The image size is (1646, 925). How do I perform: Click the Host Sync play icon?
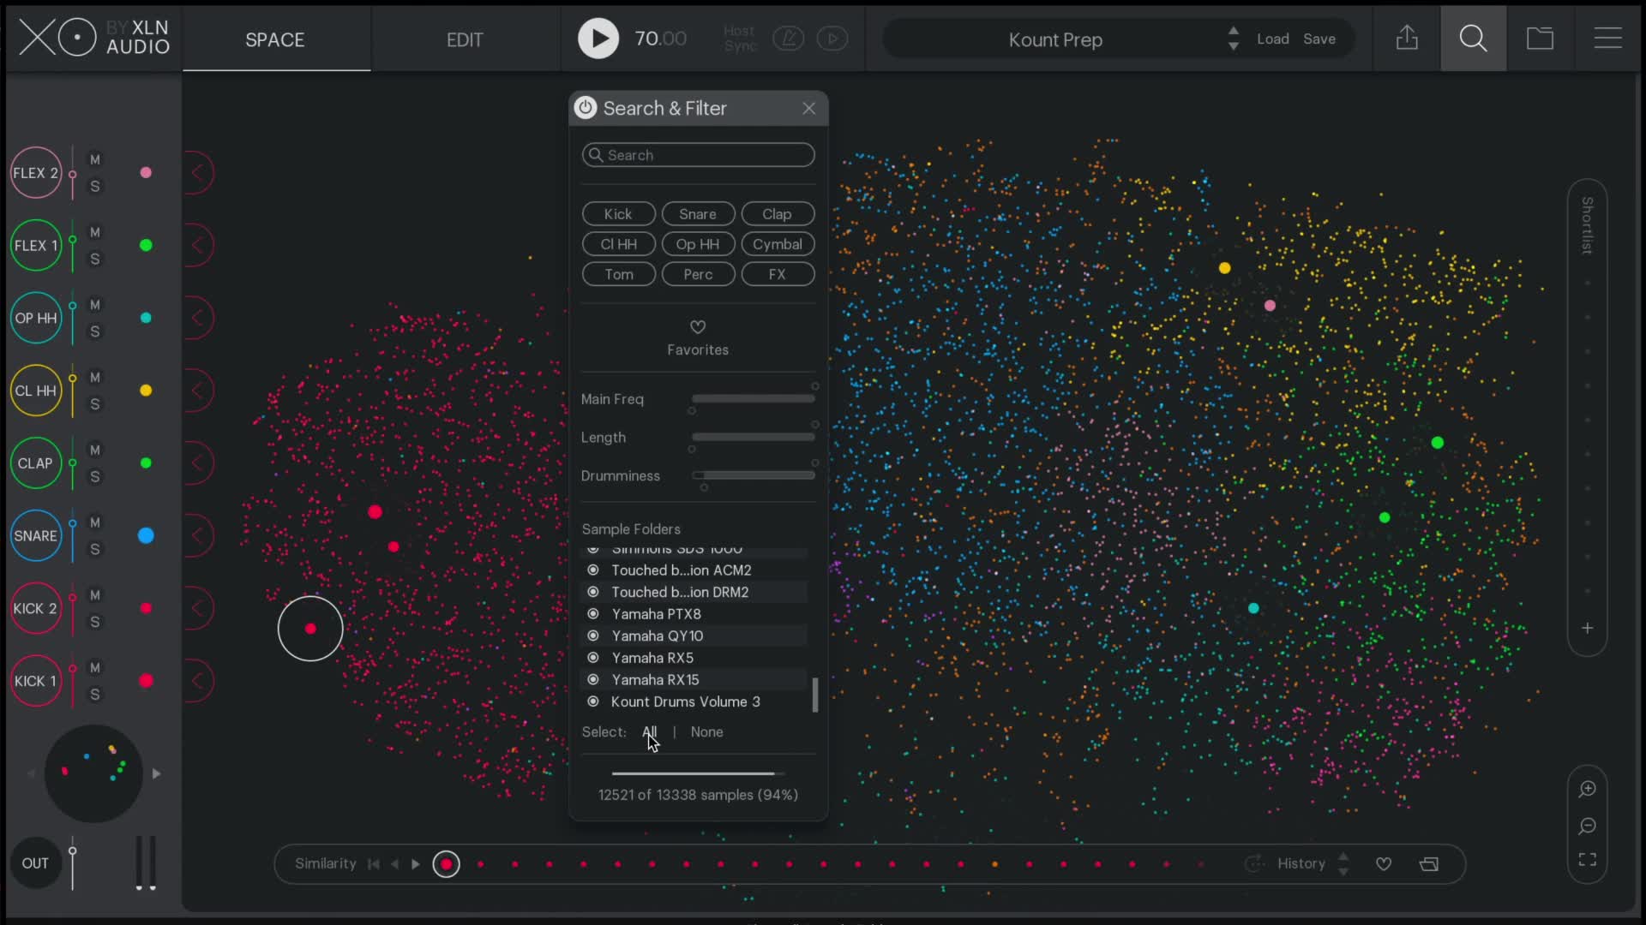(832, 39)
